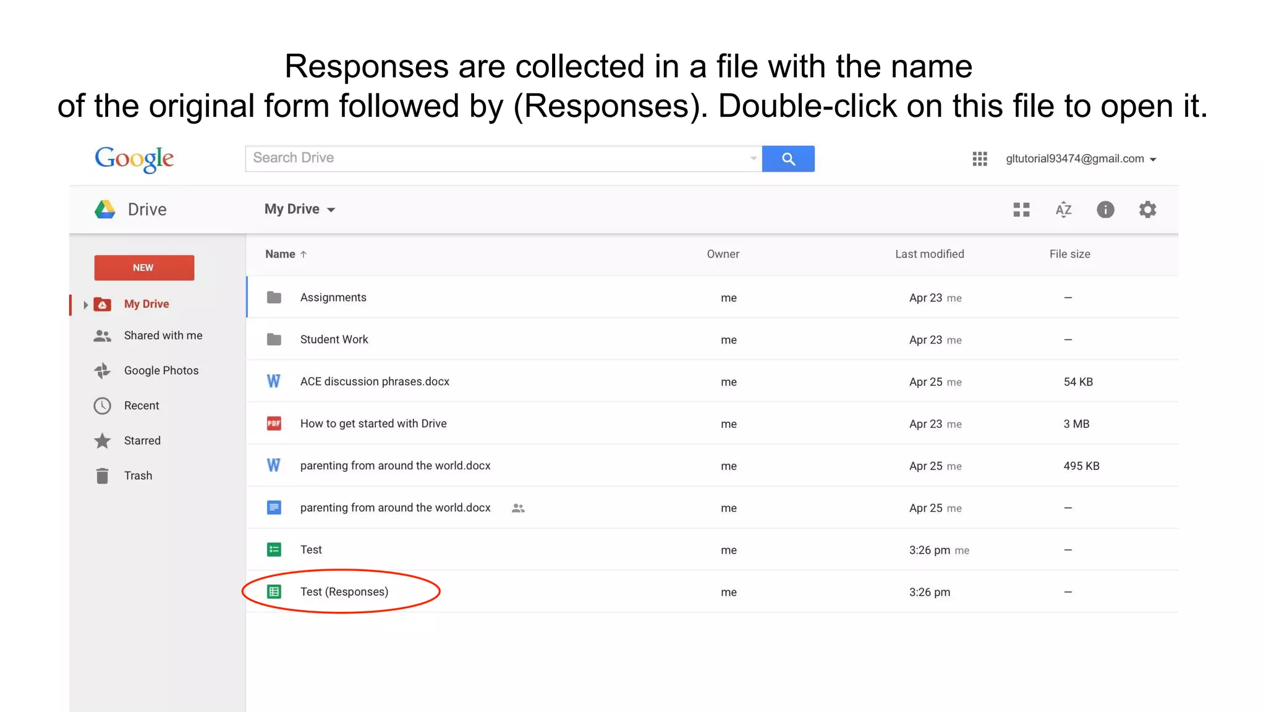Click the shared people icon beside parenting file
Screen dimensions: 1266x712
tap(518, 508)
